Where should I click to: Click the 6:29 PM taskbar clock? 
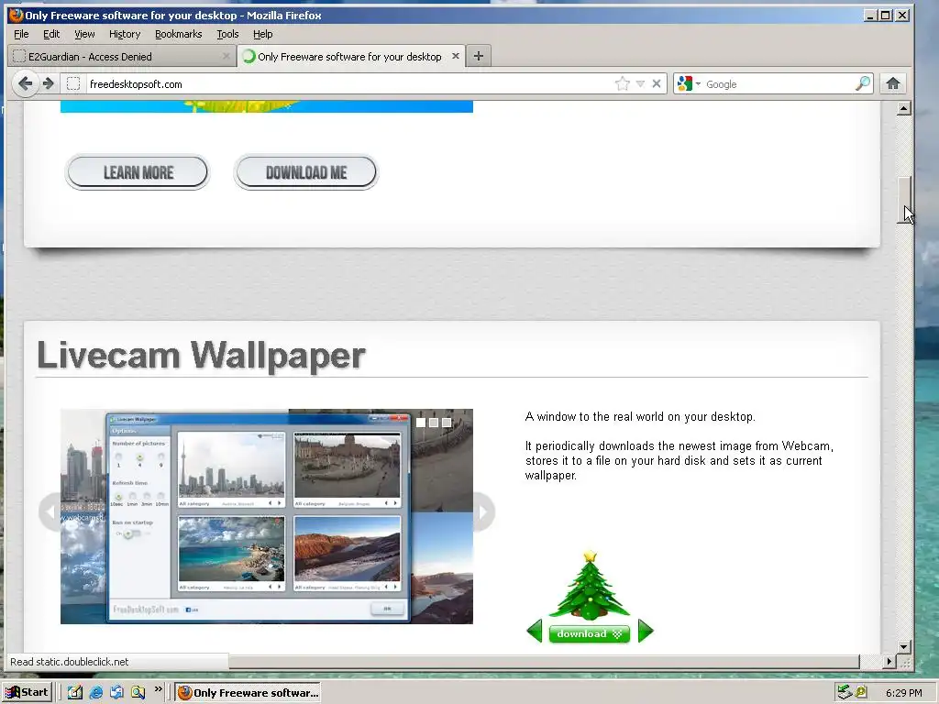903,693
